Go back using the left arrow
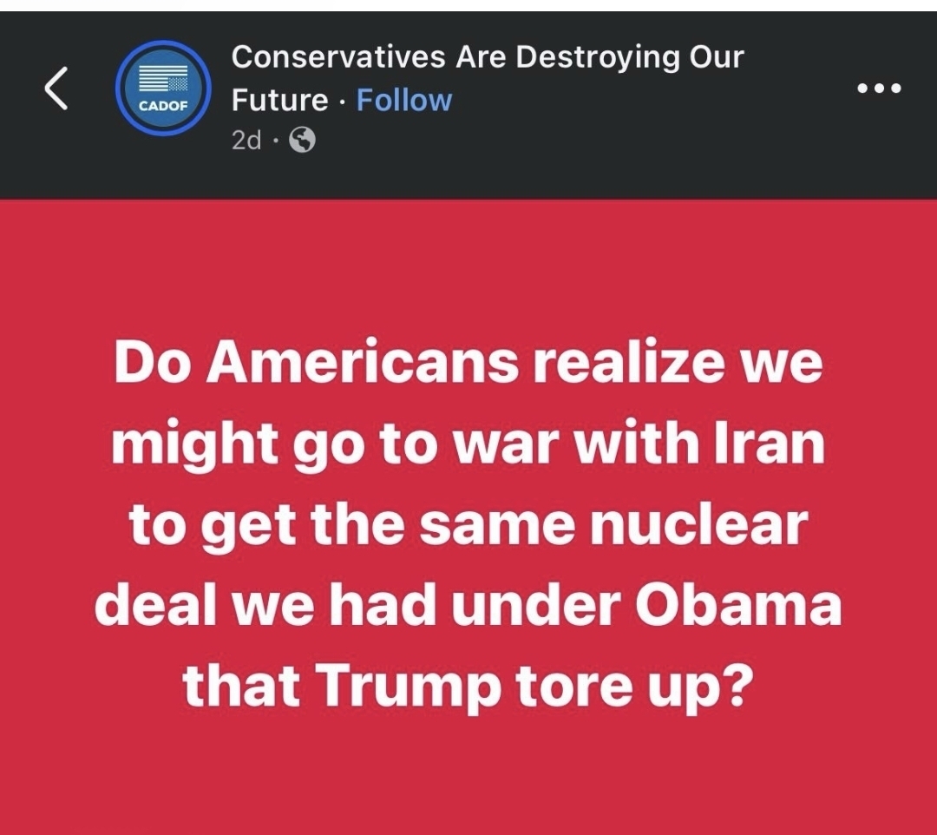 (56, 88)
